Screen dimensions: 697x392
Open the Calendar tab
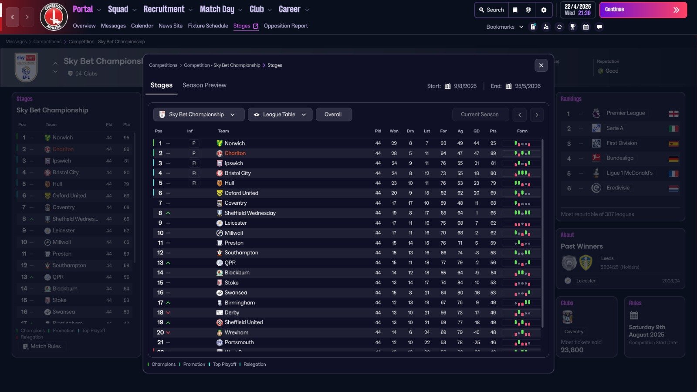(142, 26)
